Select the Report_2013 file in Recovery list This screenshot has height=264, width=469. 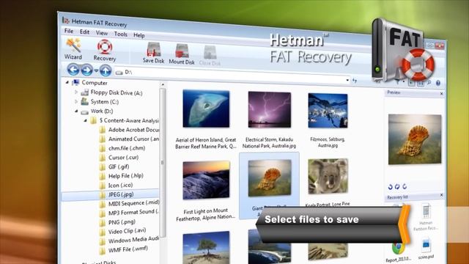(398, 252)
